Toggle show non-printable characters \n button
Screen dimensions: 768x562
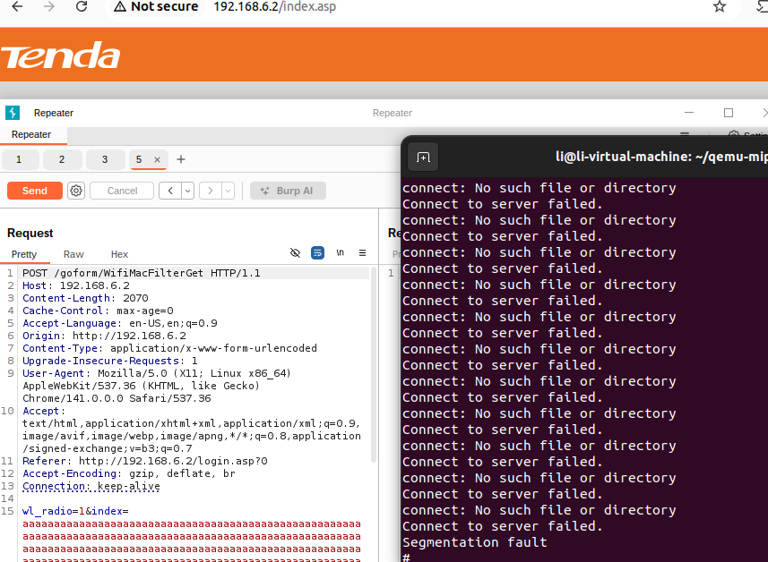[341, 253]
